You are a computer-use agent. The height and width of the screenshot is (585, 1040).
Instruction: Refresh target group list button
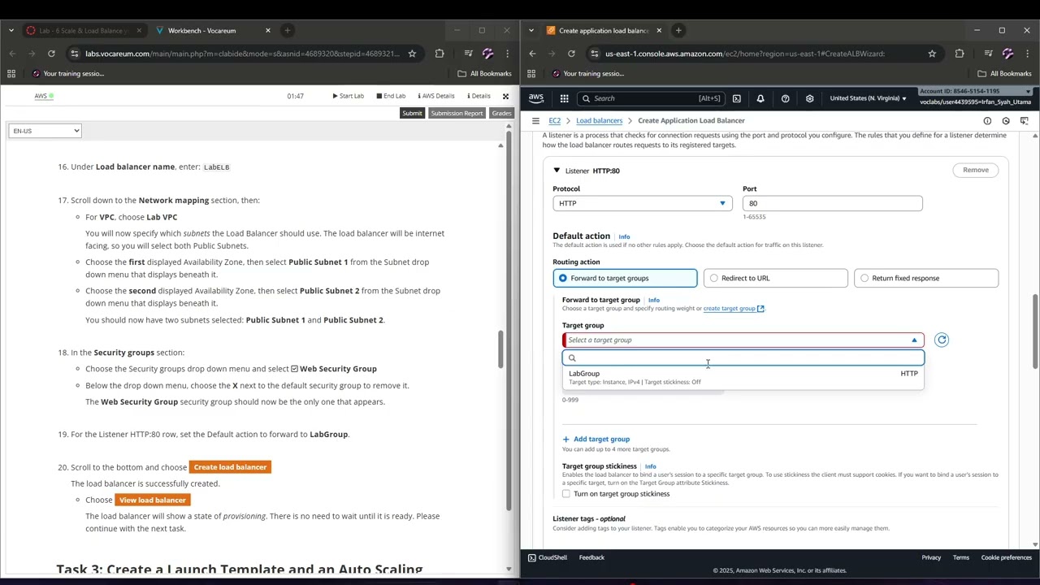[942, 340]
